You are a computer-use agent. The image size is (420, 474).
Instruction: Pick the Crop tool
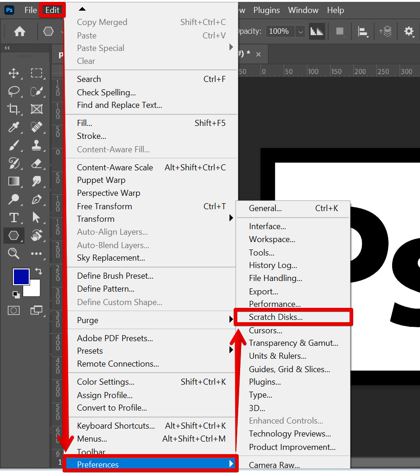[14, 109]
